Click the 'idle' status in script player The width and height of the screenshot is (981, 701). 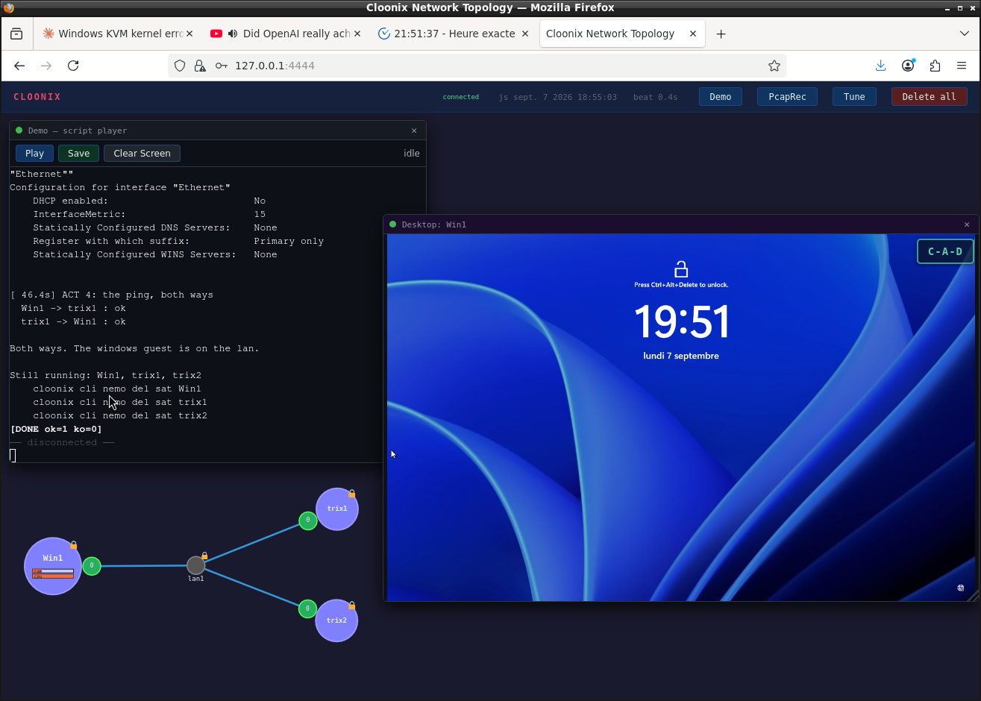[x=412, y=153]
